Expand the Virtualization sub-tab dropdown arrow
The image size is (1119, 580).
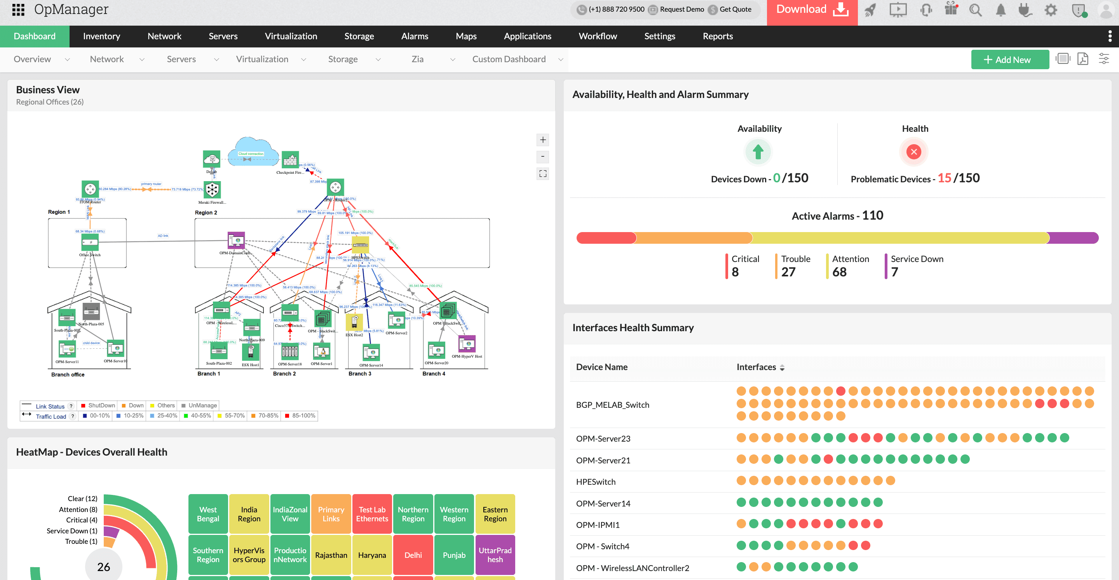pos(303,59)
